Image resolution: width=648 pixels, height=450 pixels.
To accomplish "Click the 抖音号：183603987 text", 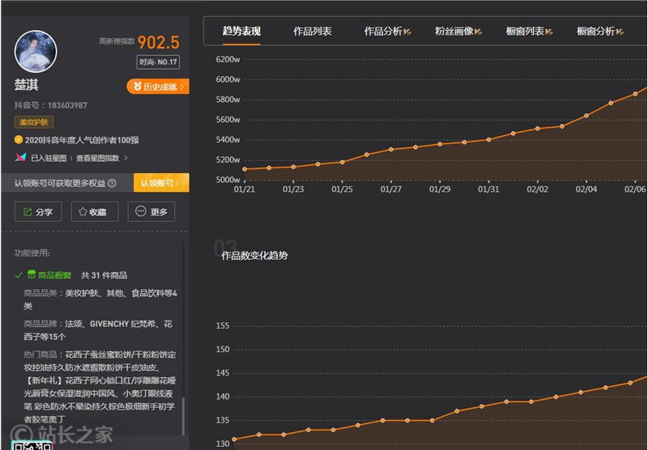I will click(x=51, y=105).
